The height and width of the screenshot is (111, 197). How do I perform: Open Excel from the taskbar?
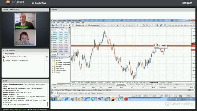click(x=106, y=99)
